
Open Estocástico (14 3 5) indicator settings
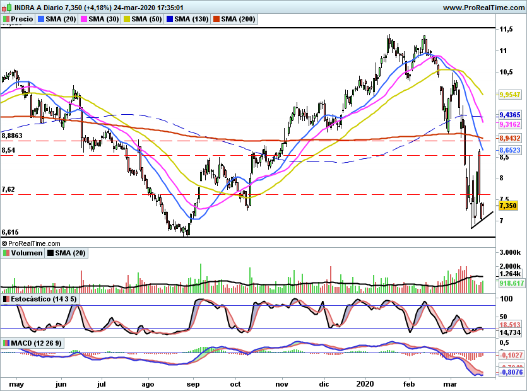(38, 298)
